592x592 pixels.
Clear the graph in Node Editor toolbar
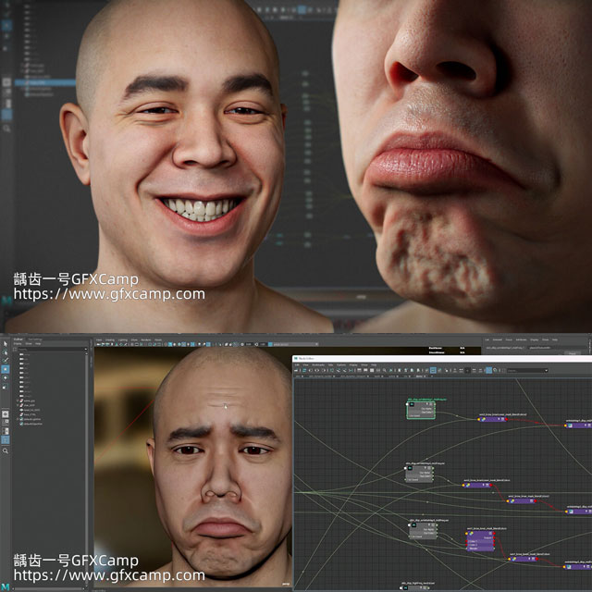pyautogui.click(x=332, y=370)
